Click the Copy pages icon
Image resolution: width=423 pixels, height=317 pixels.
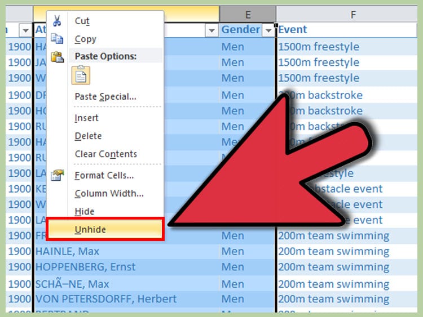point(57,39)
